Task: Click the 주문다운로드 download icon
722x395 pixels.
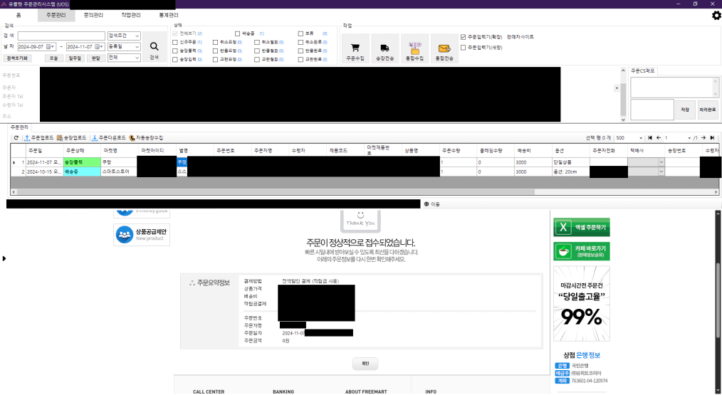Action: click(95, 137)
